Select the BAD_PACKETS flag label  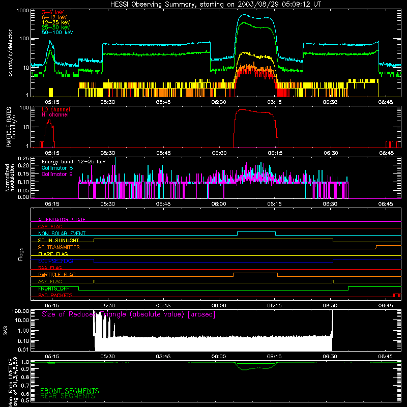click(55, 295)
